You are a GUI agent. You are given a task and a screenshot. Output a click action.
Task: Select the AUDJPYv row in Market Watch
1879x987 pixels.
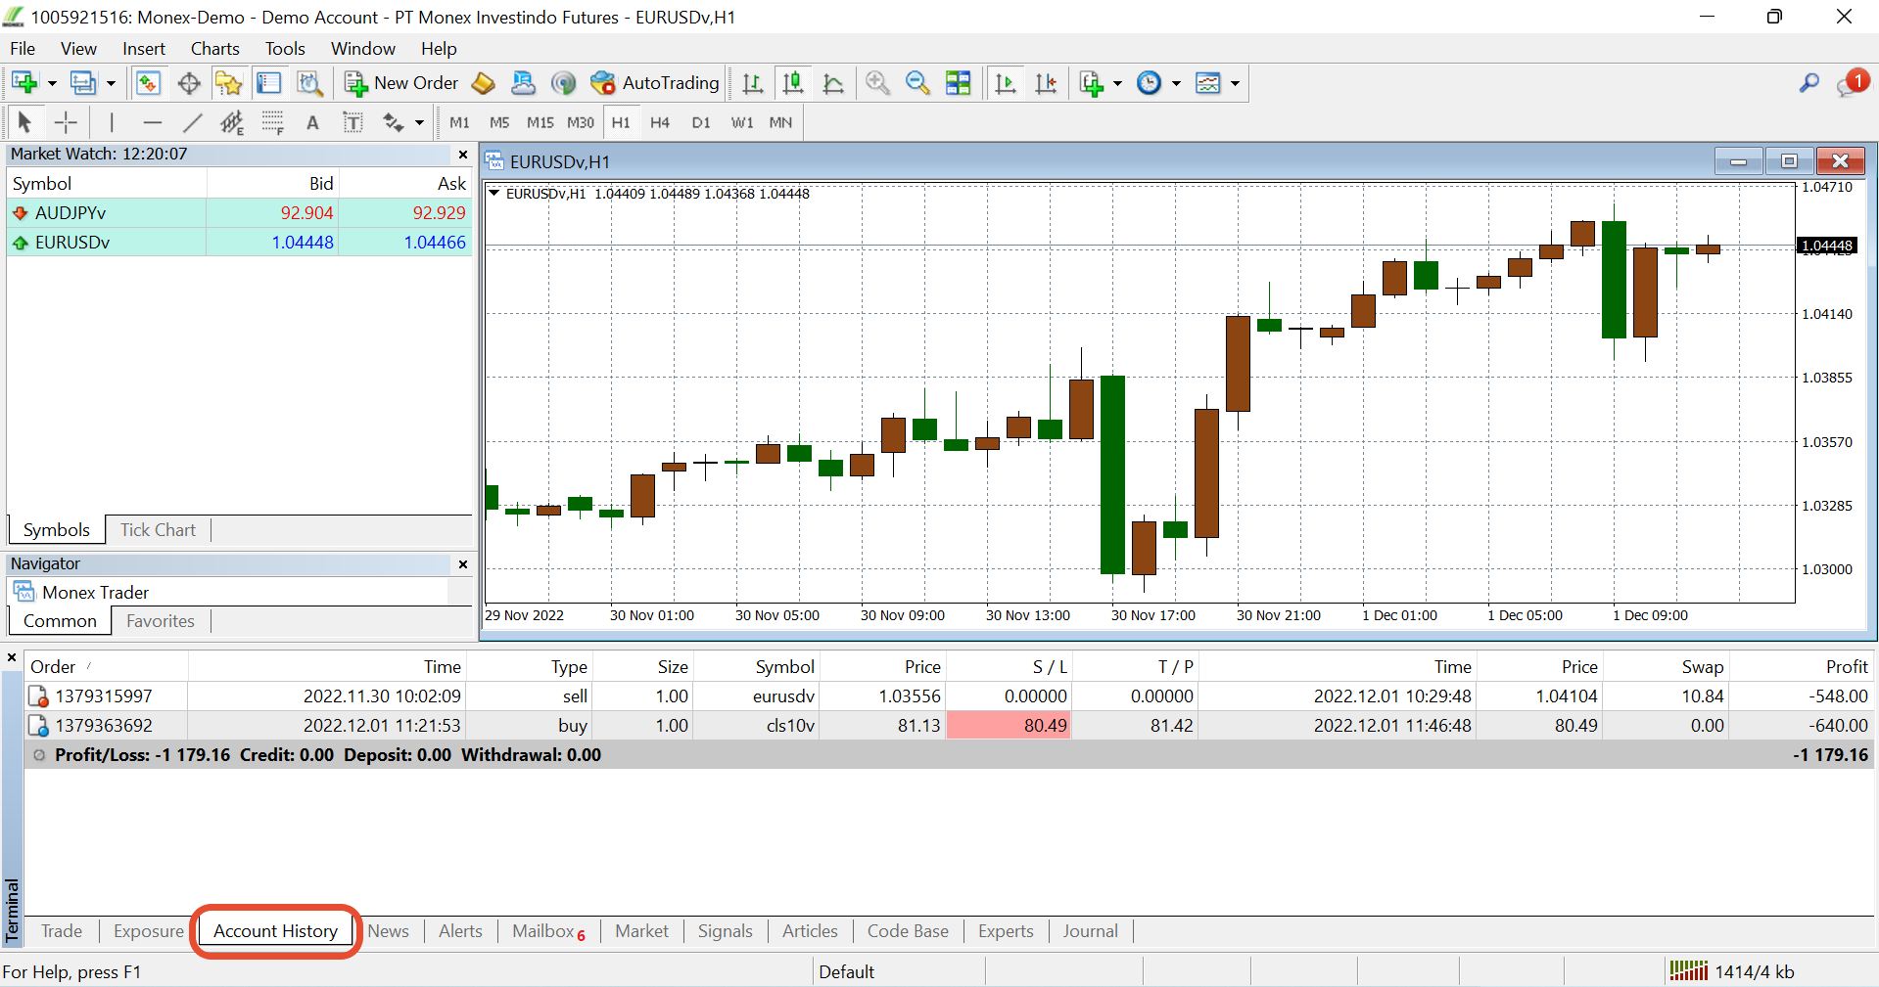239,212
